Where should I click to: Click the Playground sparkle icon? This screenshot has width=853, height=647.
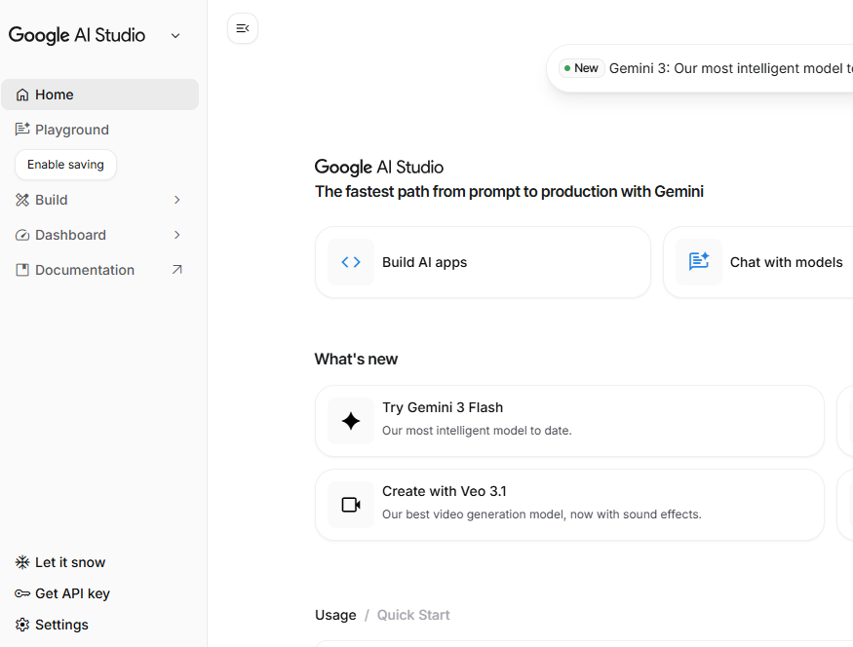[22, 130]
